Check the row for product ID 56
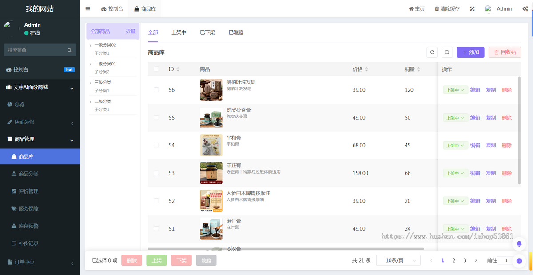533x275 pixels. click(x=156, y=90)
